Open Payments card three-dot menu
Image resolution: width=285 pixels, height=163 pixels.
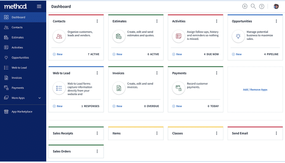pyautogui.click(x=217, y=73)
